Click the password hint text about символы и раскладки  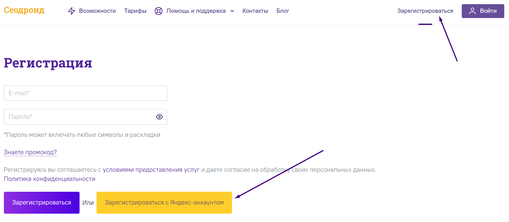(x=82, y=135)
